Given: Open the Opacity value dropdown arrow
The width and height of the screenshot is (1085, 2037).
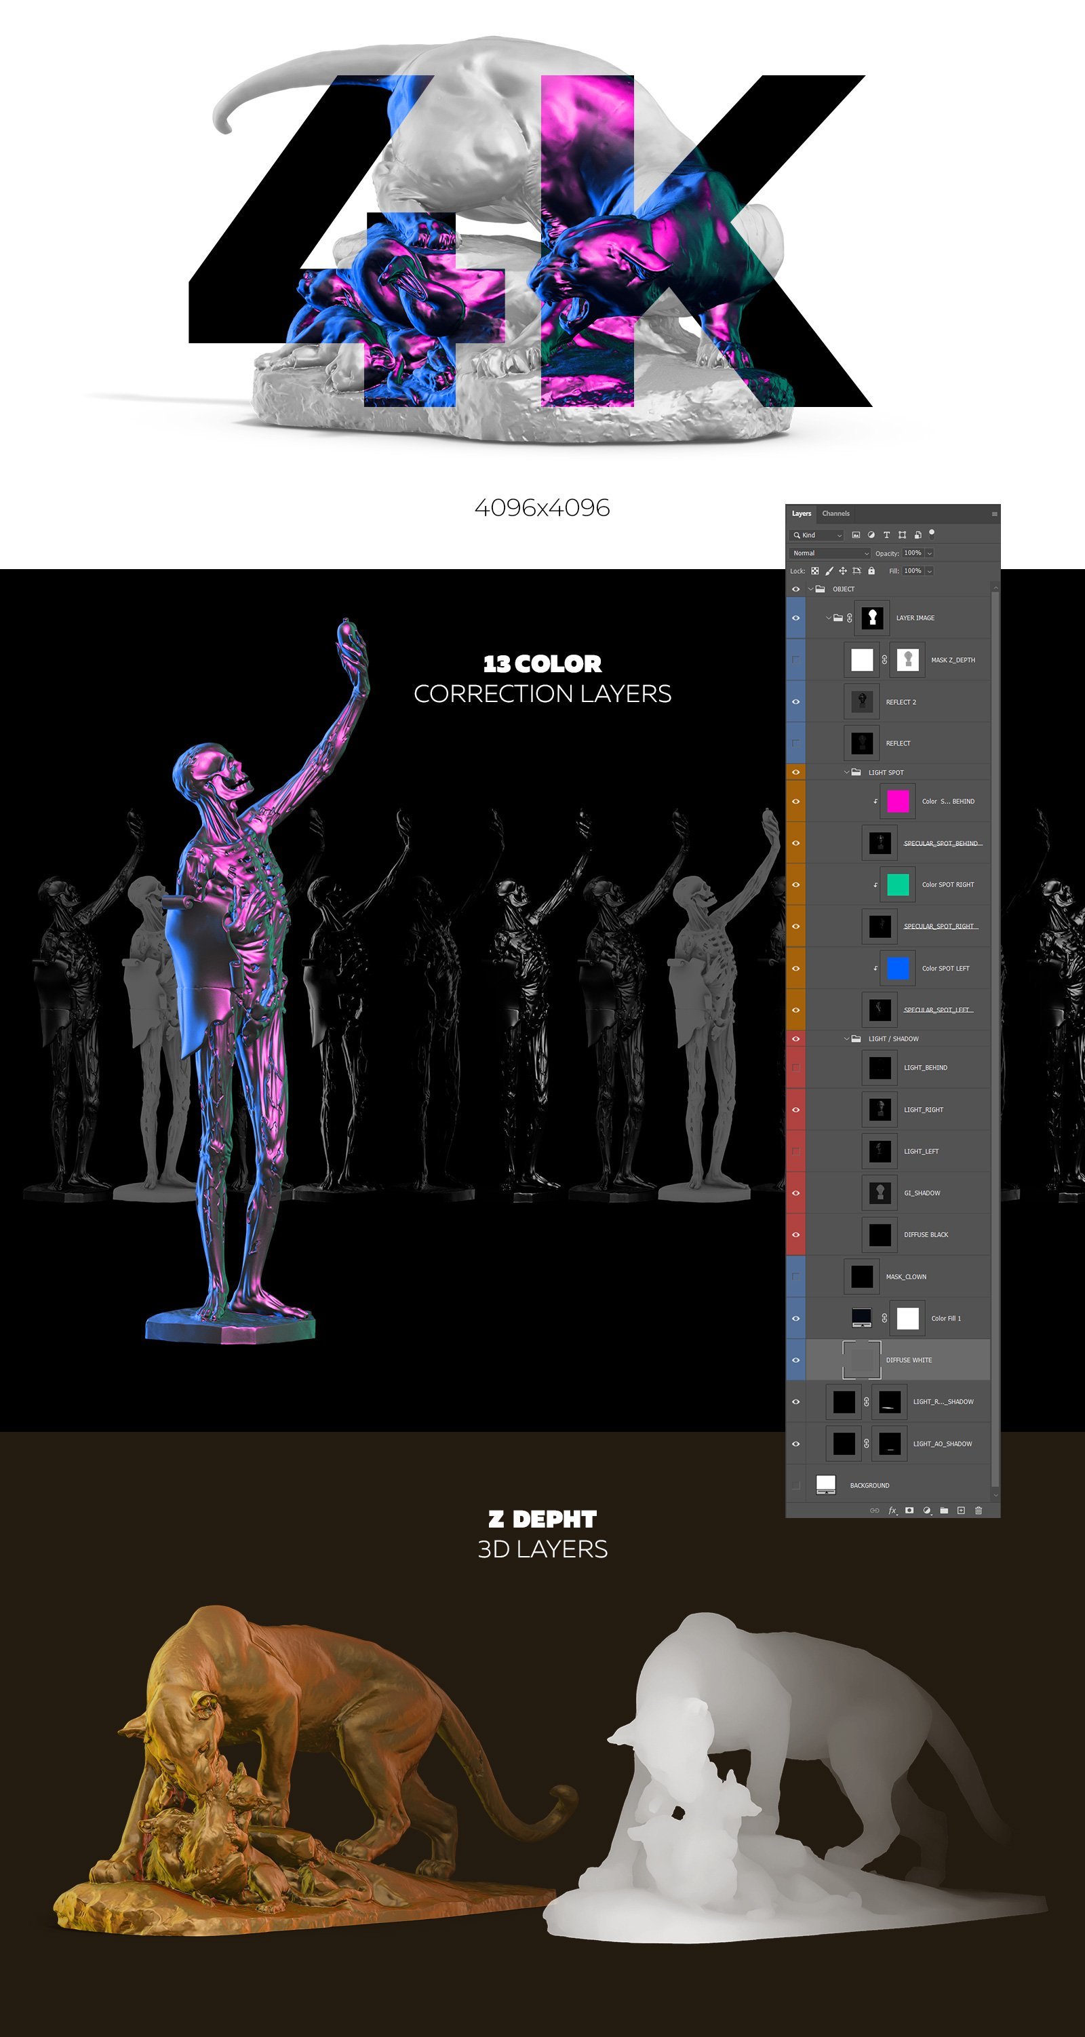Looking at the screenshot, I should (x=929, y=554).
